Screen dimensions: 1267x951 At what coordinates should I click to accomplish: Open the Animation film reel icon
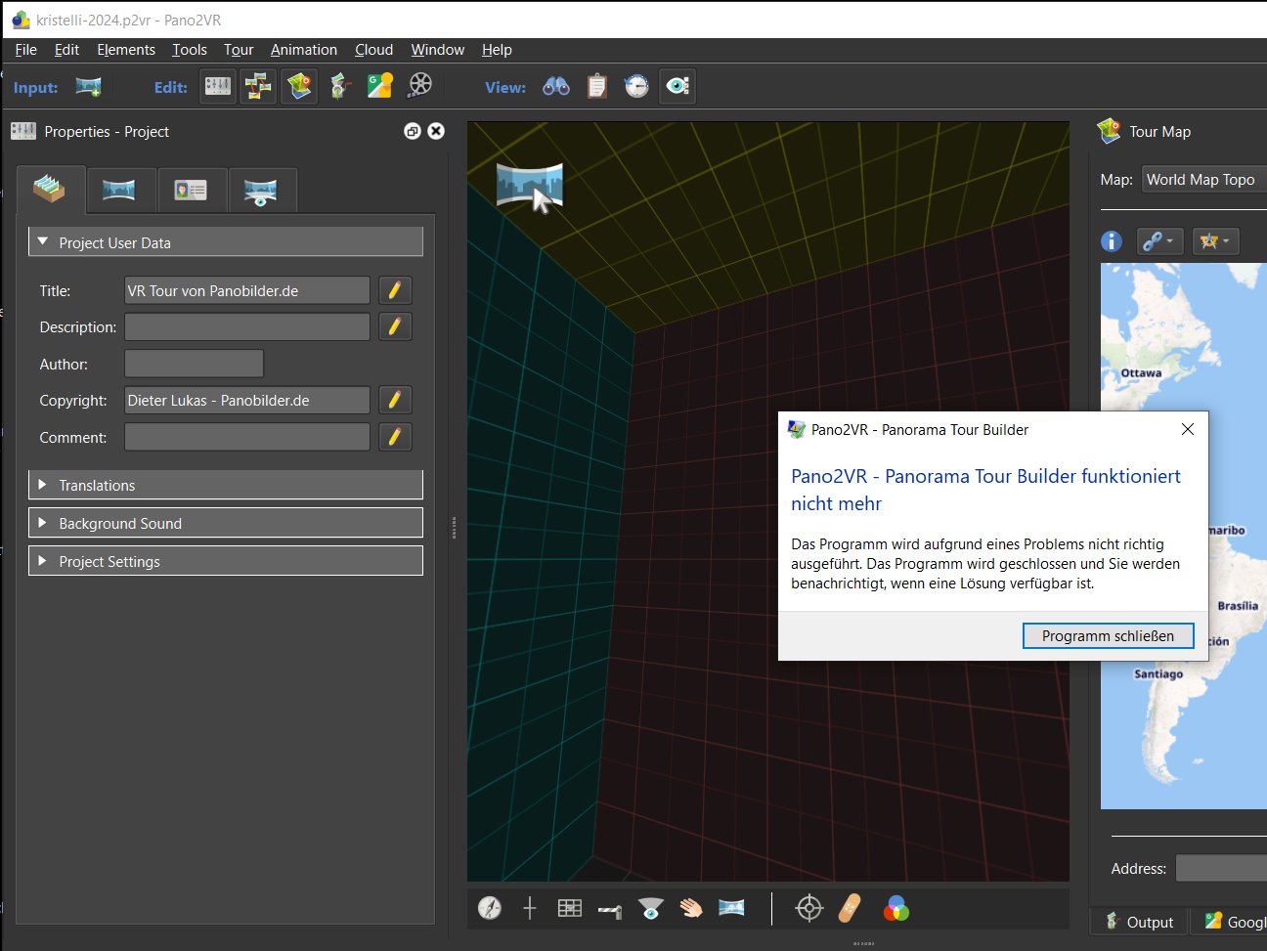pos(420,86)
